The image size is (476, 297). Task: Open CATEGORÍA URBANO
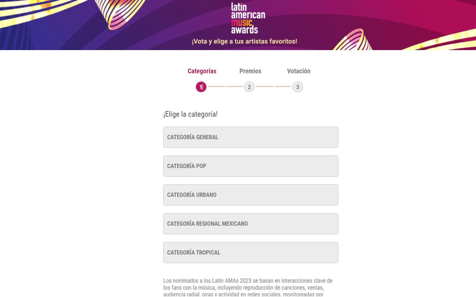pyautogui.click(x=251, y=195)
